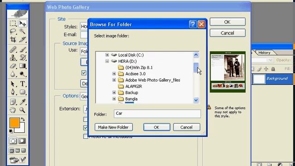Select the History Brush tool
The width and height of the screenshot is (295, 166).
tap(23, 57)
